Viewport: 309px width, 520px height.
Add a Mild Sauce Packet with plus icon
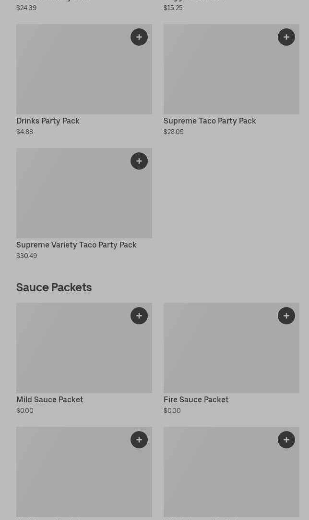pyautogui.click(x=139, y=316)
